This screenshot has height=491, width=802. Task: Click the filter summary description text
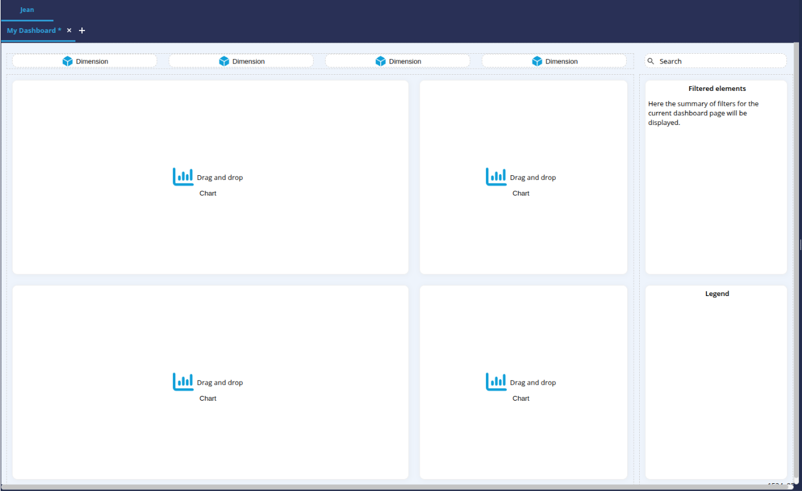click(x=703, y=113)
